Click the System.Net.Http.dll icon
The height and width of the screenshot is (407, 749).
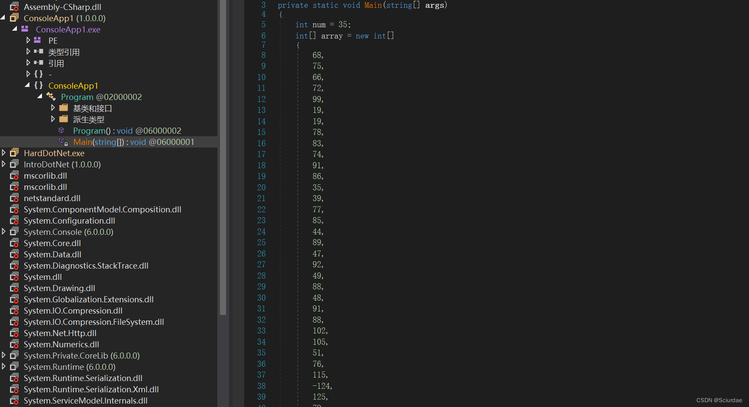click(14, 333)
